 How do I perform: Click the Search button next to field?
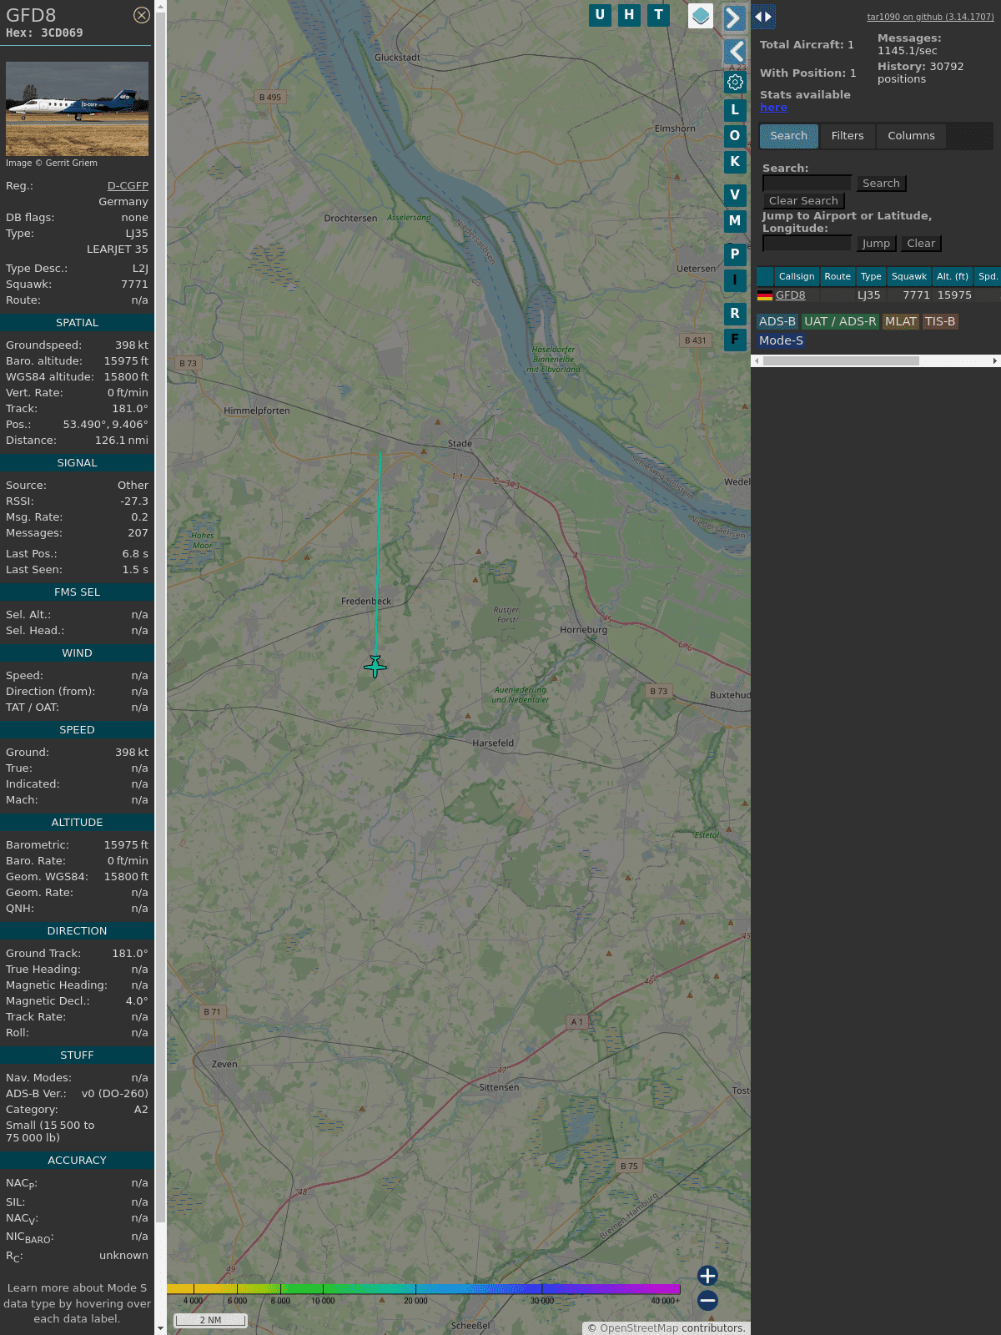pos(881,184)
